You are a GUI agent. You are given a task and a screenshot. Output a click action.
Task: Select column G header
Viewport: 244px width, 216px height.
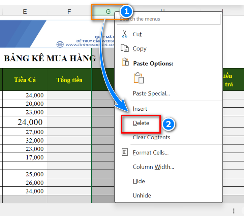(x=108, y=11)
